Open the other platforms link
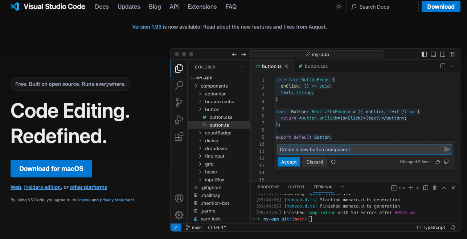The width and height of the screenshot is (467, 239). 89,187
